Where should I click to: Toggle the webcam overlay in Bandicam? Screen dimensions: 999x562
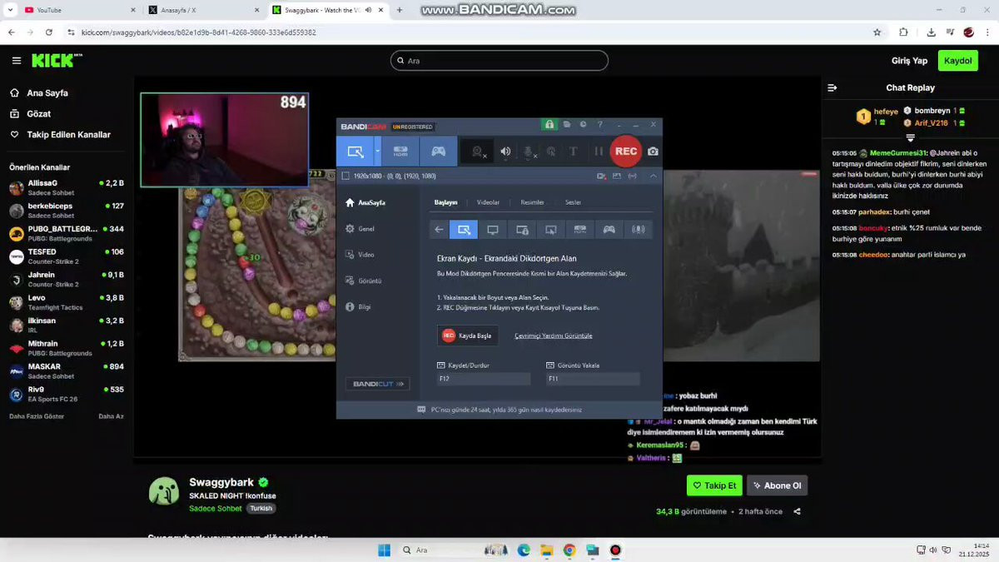click(478, 152)
